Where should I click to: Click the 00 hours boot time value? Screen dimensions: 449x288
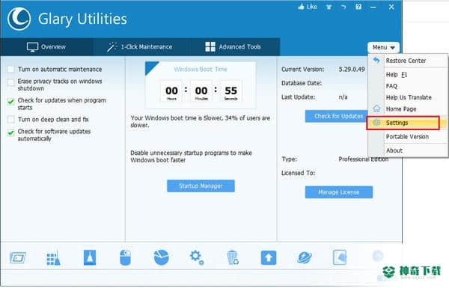(x=171, y=91)
